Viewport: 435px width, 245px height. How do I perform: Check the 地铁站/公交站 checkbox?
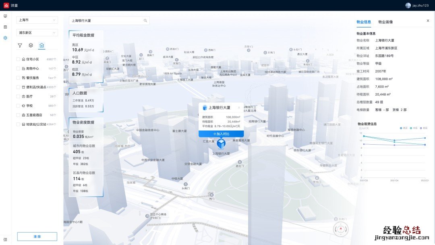point(18,124)
